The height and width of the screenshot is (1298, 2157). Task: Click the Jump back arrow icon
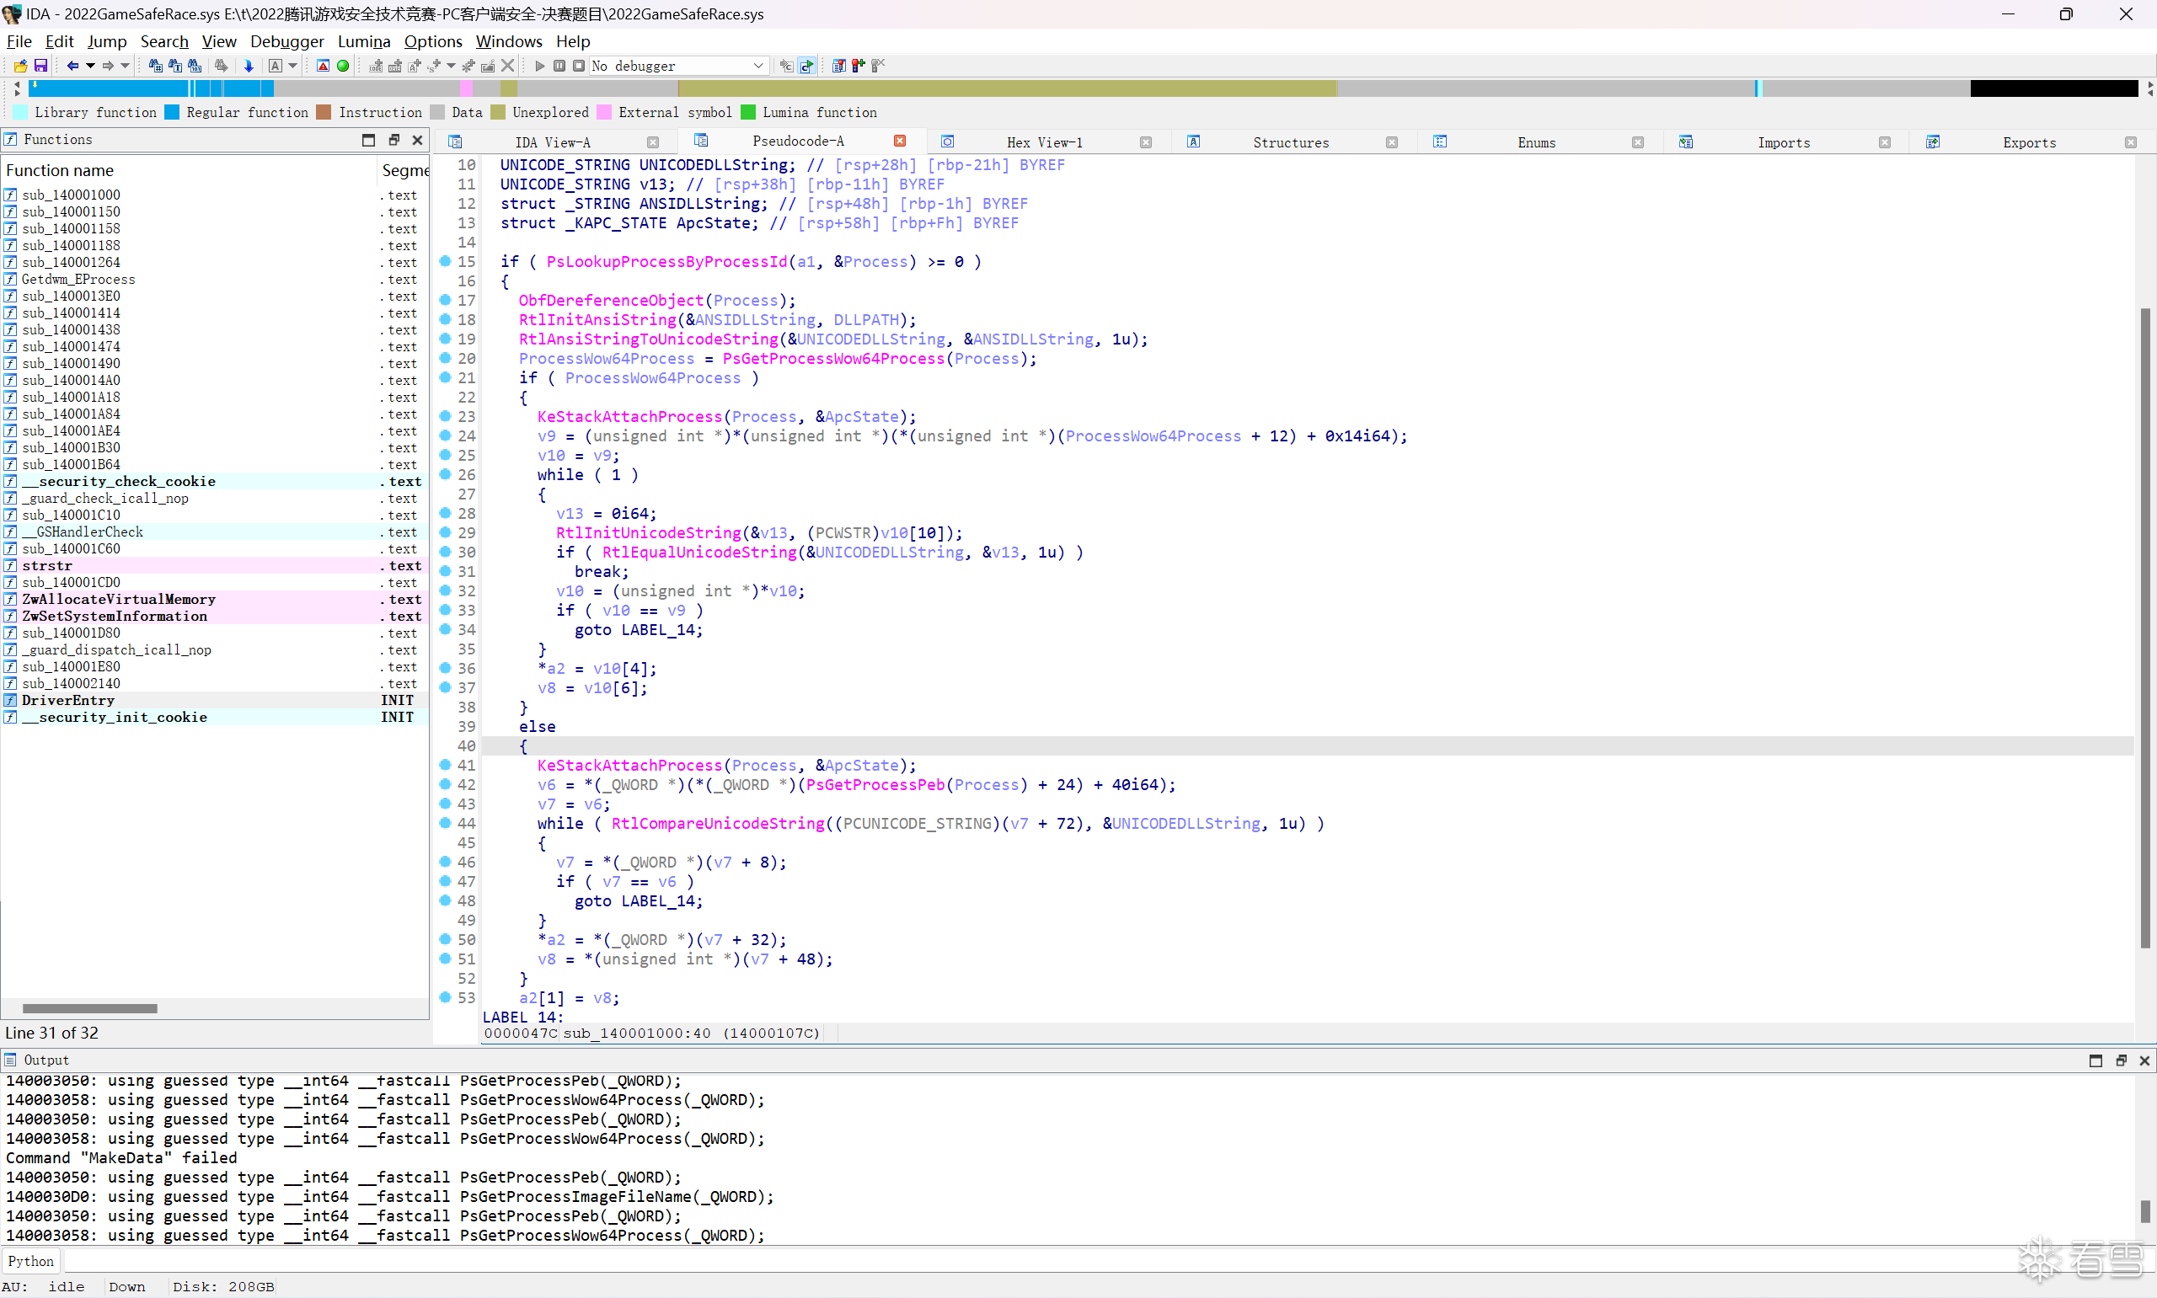72,66
